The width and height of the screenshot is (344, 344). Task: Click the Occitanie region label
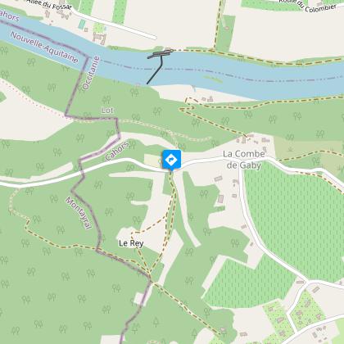pyautogui.click(x=91, y=73)
